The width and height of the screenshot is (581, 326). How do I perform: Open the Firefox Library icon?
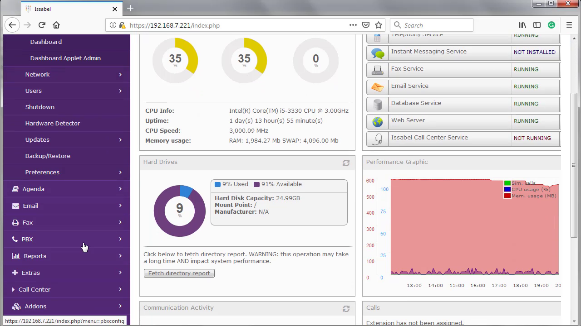[522, 25]
